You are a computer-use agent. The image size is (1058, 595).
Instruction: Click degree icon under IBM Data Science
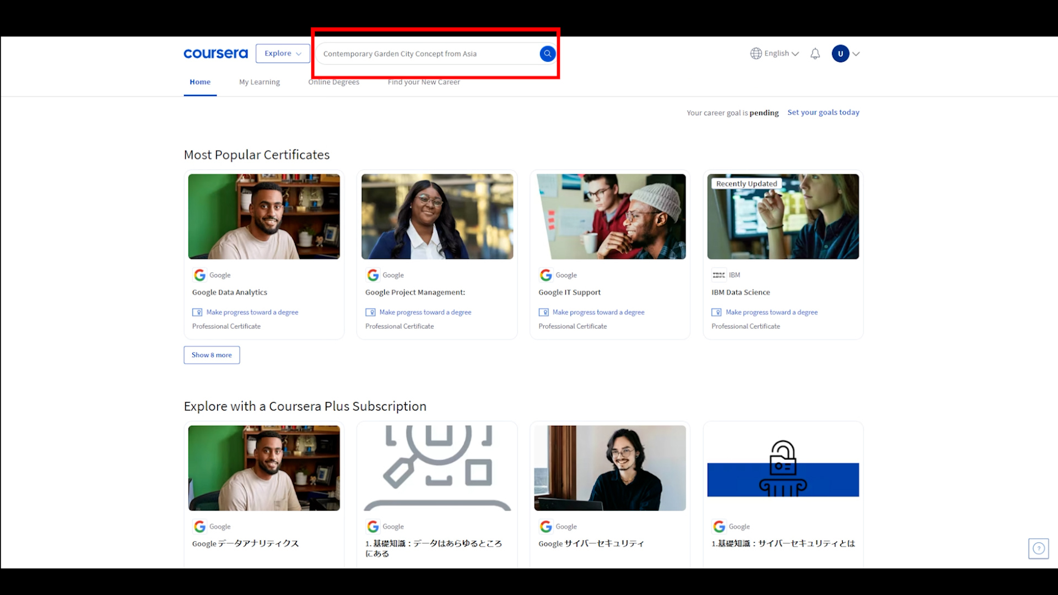point(716,312)
